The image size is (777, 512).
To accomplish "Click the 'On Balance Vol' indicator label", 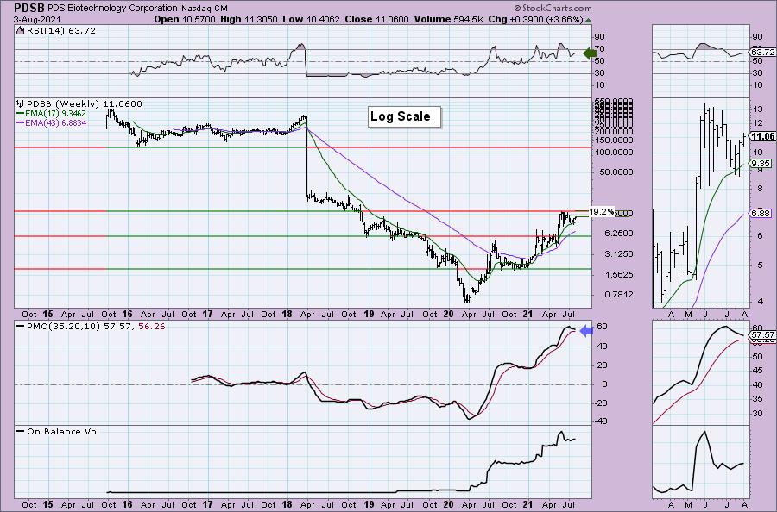I will (63, 431).
